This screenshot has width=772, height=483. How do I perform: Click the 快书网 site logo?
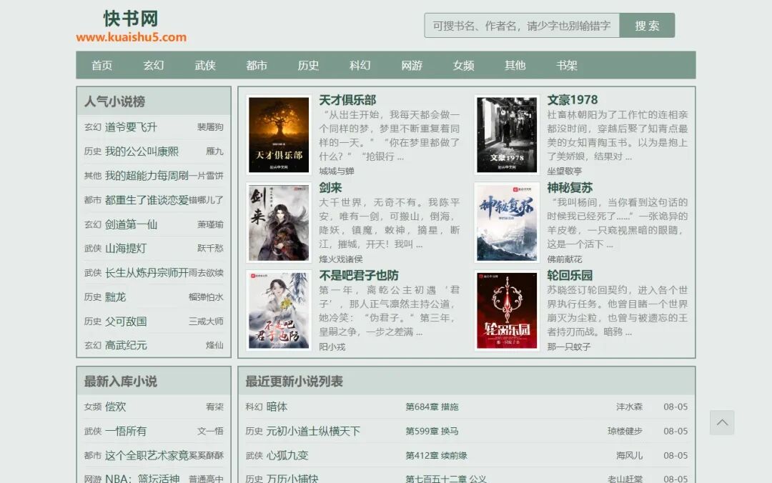point(131,26)
